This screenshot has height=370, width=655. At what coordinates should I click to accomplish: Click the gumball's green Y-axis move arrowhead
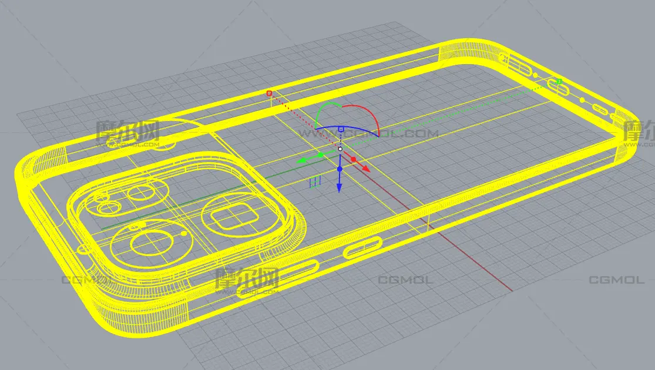(301, 160)
